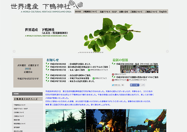Open 平成26年9月27日 賀茂の馬まつり notice
Image resolution: width=187 pixels, height=132 pixels.
pyautogui.click(x=137, y=77)
